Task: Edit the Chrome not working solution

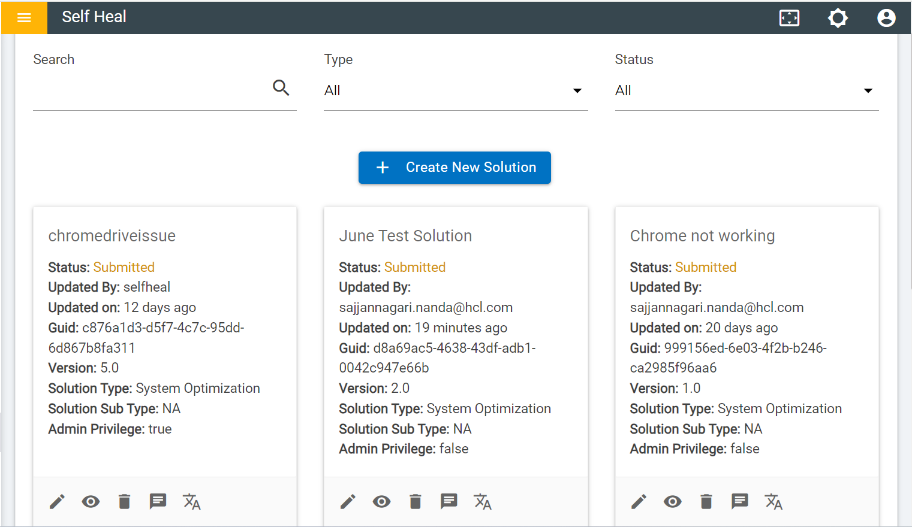Action: (639, 502)
